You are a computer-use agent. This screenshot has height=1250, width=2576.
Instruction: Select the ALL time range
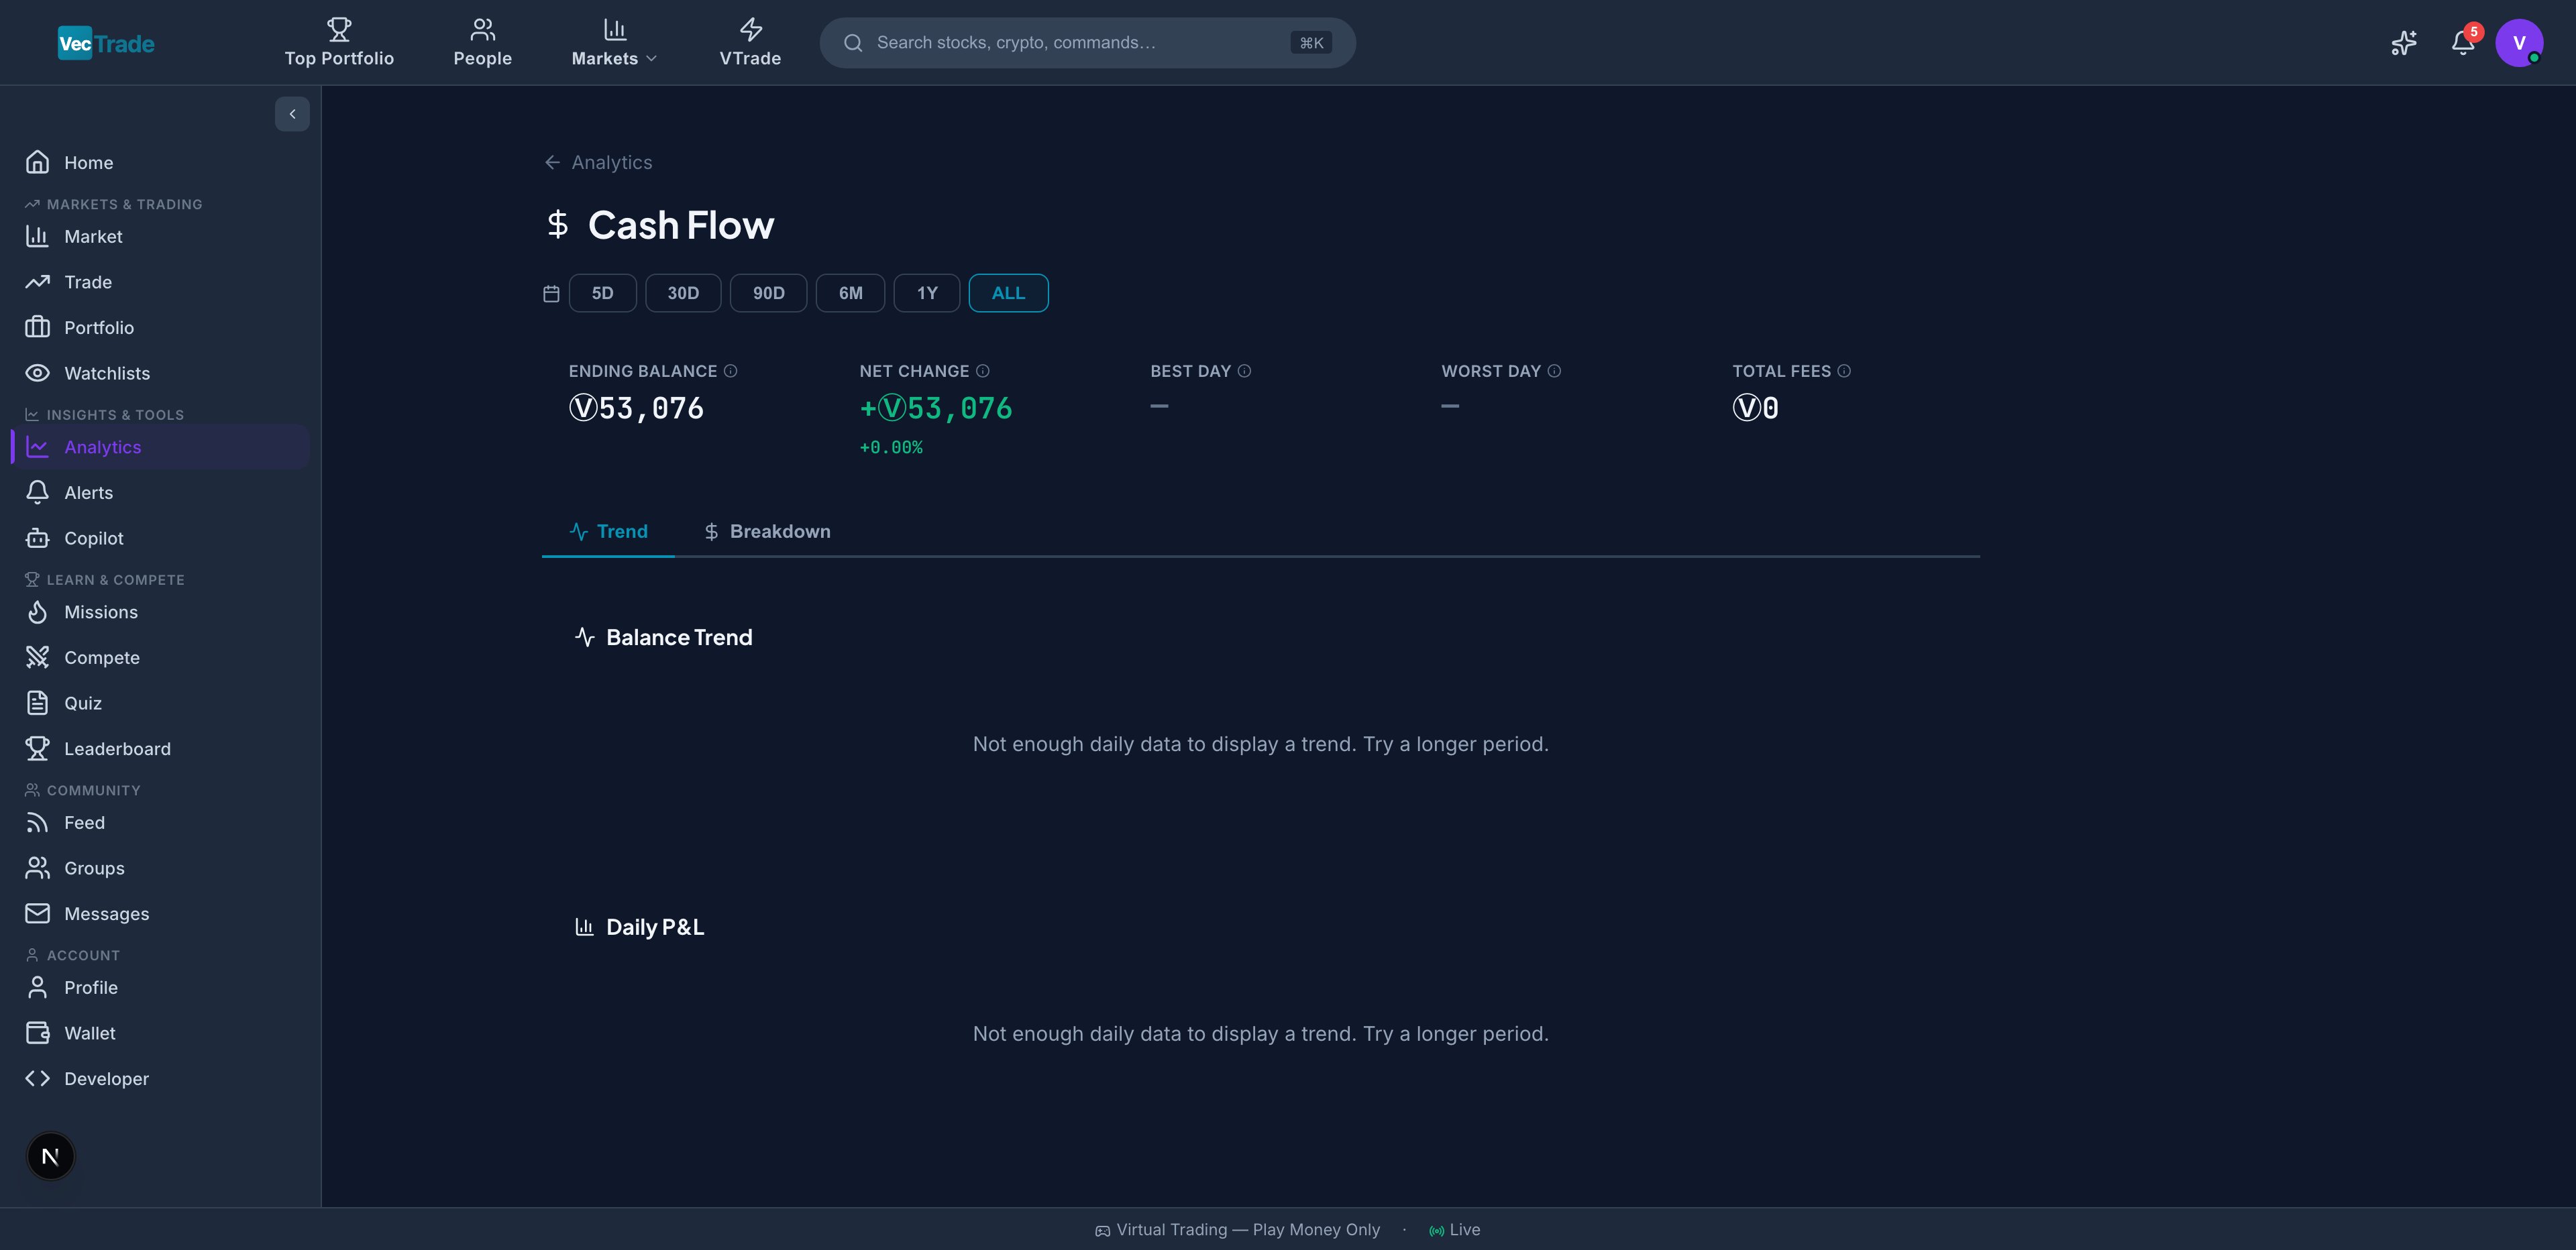(1008, 293)
